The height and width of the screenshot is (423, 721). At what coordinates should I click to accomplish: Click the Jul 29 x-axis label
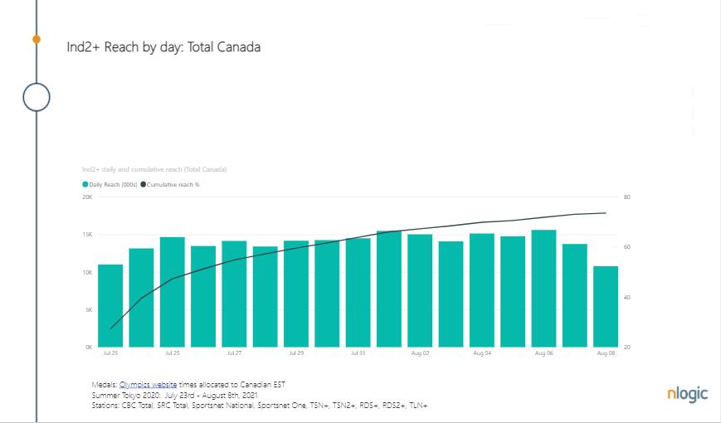[296, 353]
